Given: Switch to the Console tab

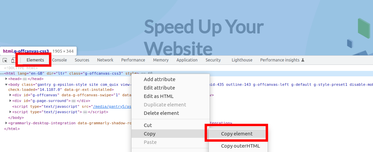Looking at the screenshot, I should 59,60.
